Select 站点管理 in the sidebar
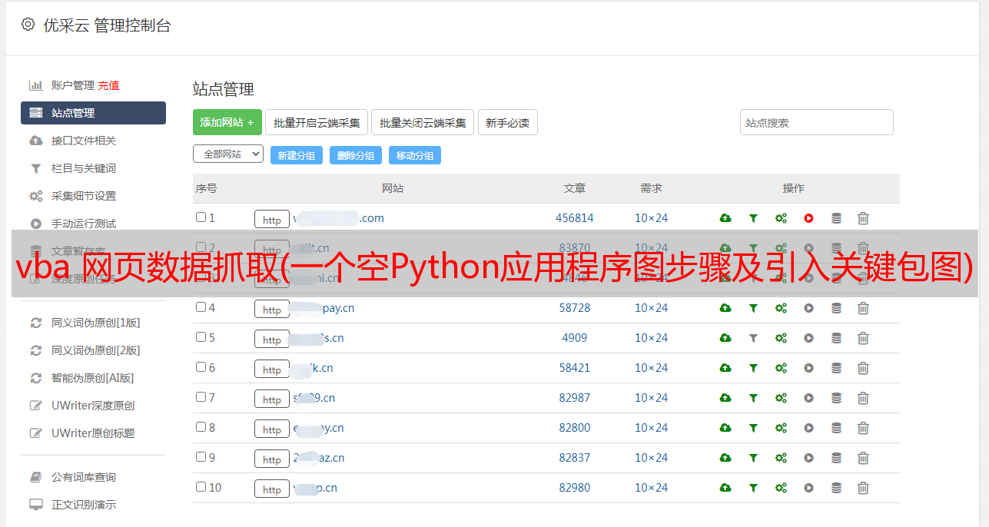Image resolution: width=989 pixels, height=527 pixels. pos(93,113)
